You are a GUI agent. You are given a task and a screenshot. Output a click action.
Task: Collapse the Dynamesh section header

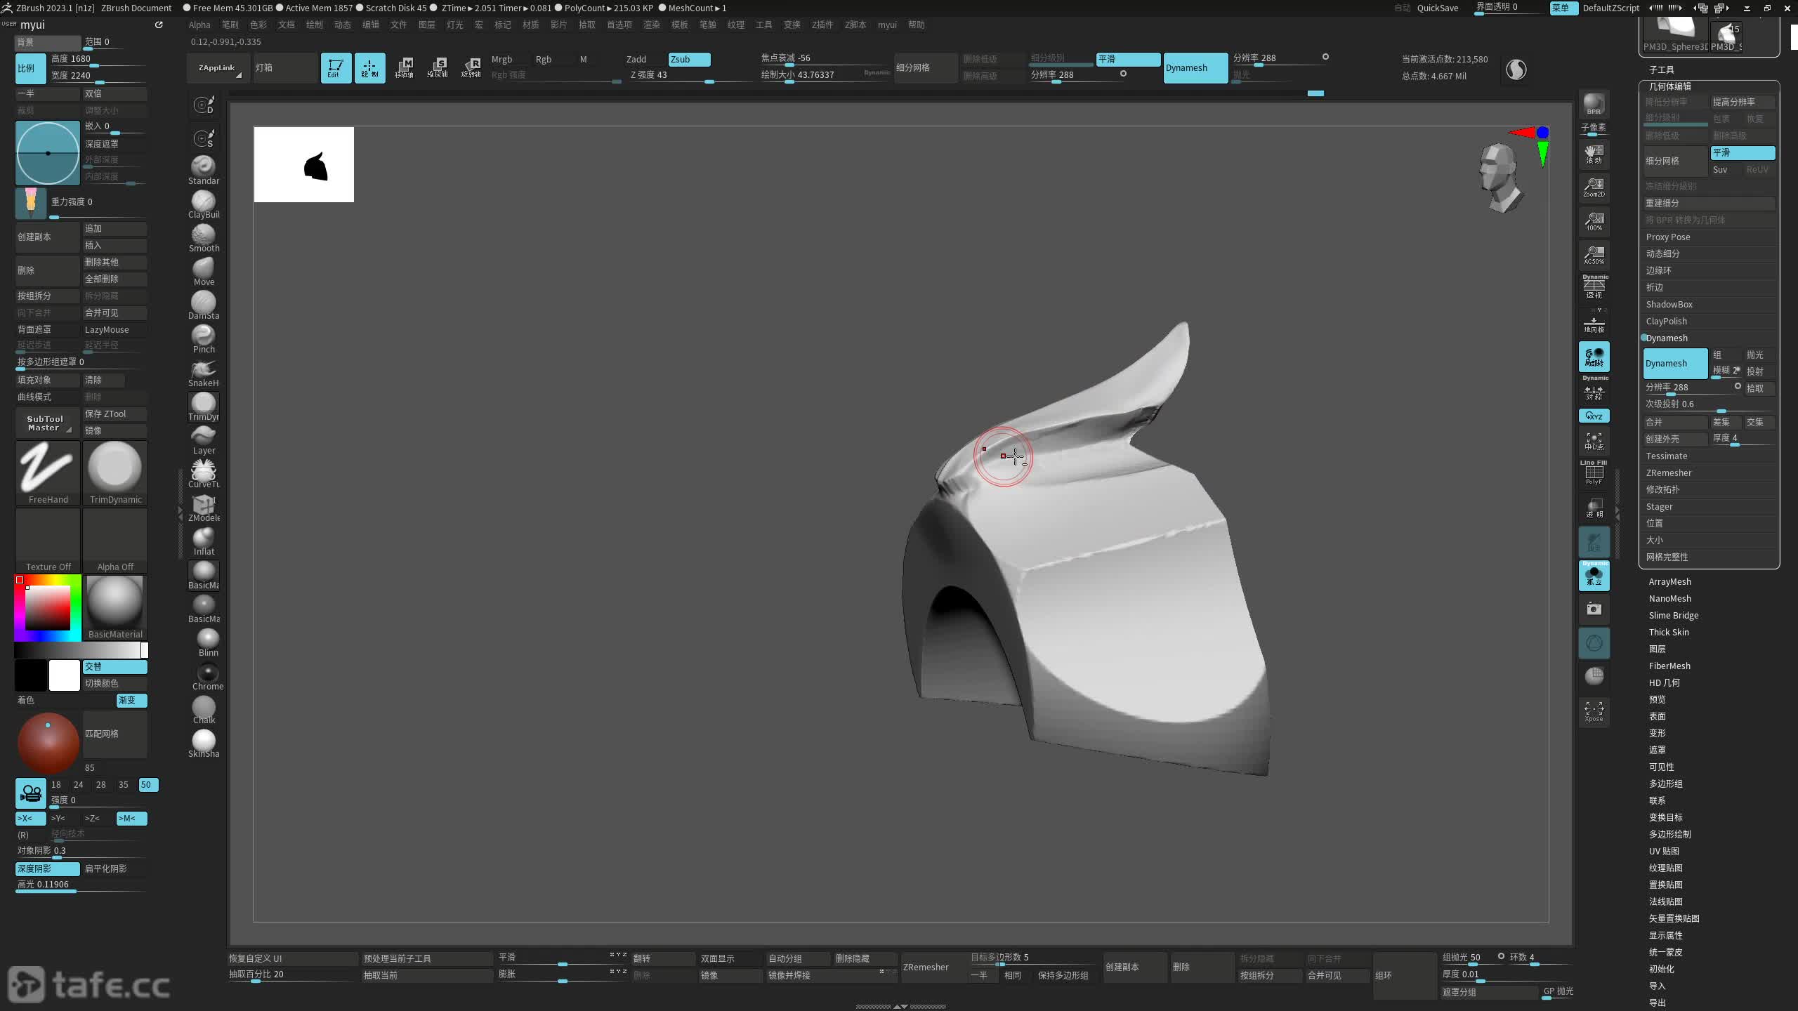click(x=1666, y=338)
